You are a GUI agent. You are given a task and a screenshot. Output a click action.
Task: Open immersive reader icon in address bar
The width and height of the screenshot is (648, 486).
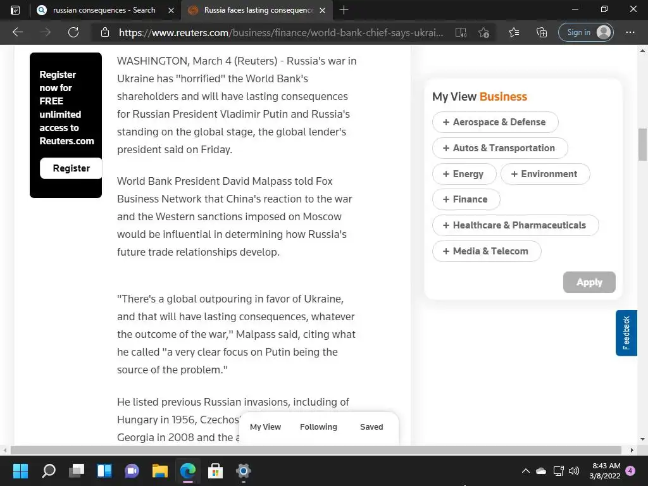click(x=461, y=32)
